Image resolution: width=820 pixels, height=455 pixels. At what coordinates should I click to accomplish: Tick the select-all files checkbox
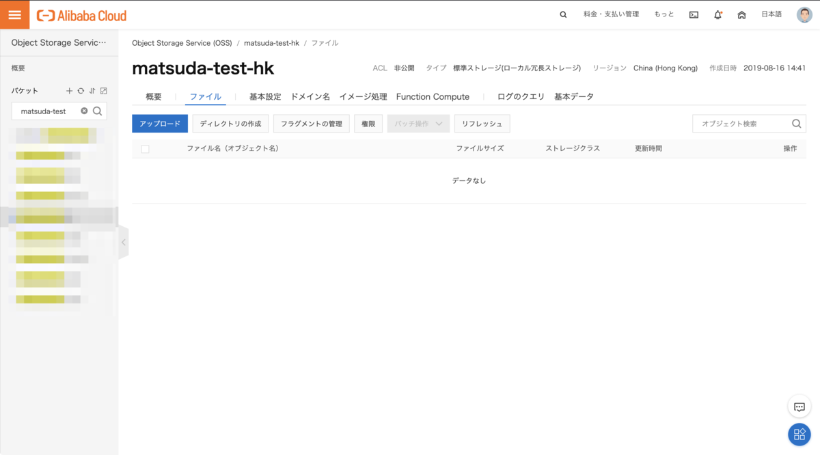pyautogui.click(x=145, y=149)
